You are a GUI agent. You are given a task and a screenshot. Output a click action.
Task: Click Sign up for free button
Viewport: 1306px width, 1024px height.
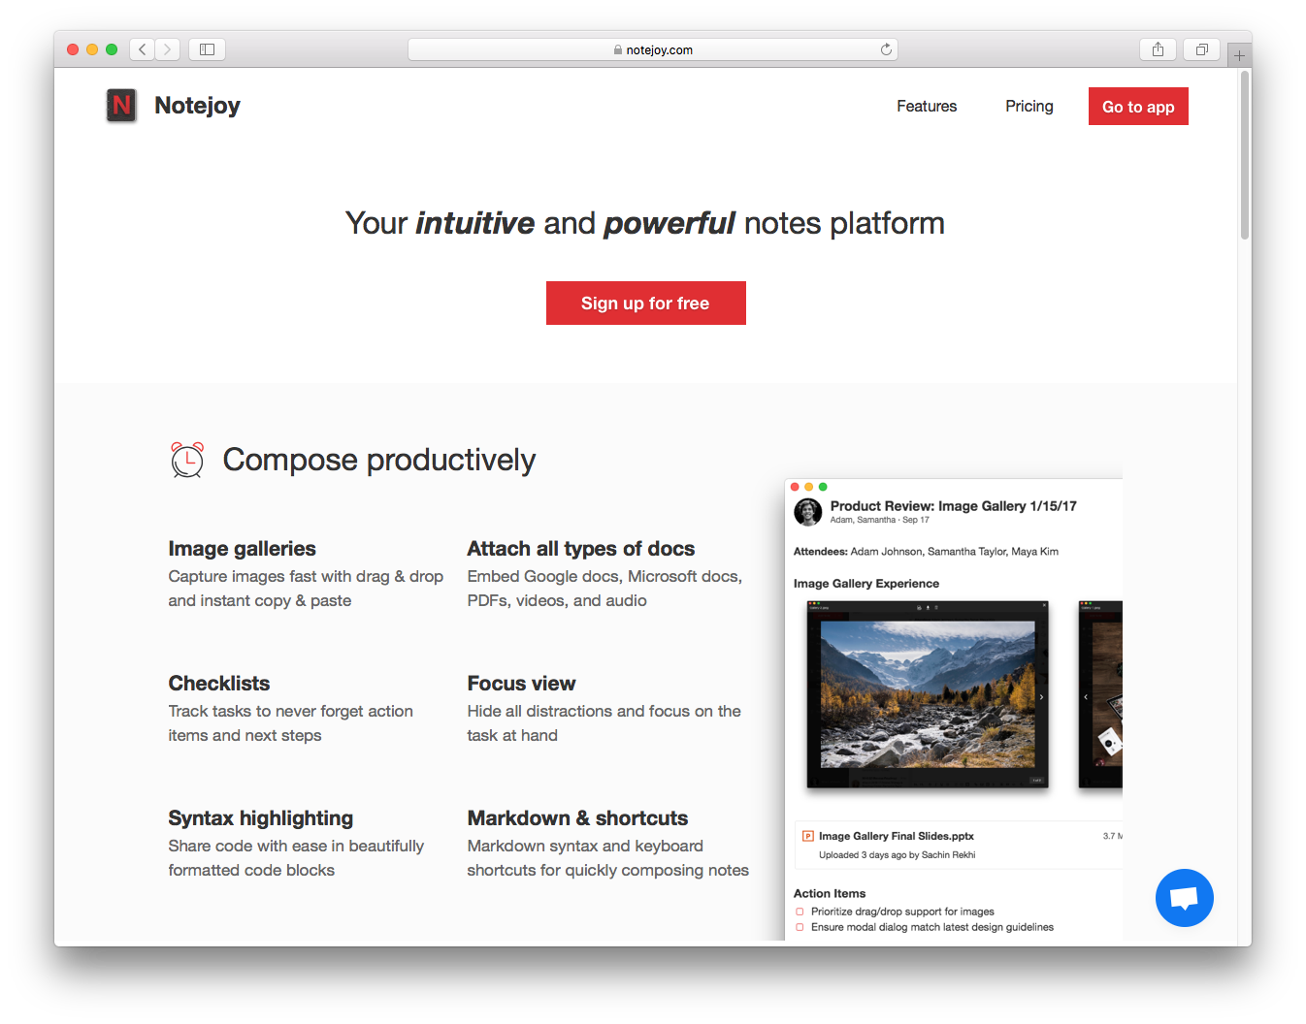click(645, 304)
